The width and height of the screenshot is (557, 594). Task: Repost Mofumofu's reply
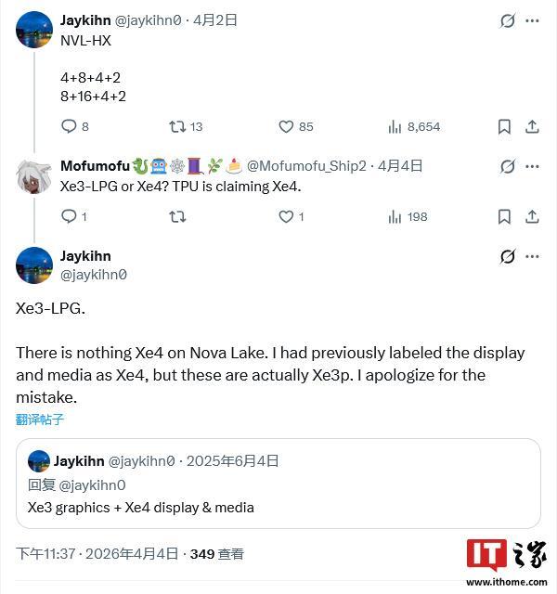(177, 216)
